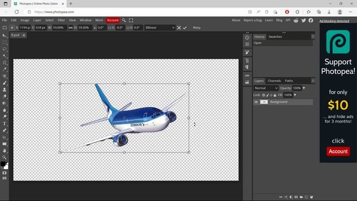This screenshot has height=201, width=357.
Task: Select the Clone Stamp tool
Action: click(x=4, y=89)
